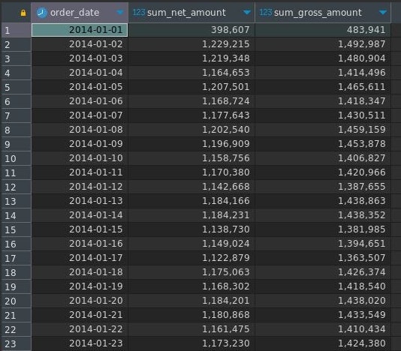The image size is (401, 351).
Task: Select the sum_net_amount column header
Action: click(191, 13)
